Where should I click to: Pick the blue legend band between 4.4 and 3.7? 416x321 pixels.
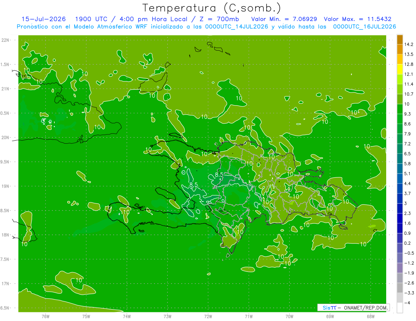point(400,188)
